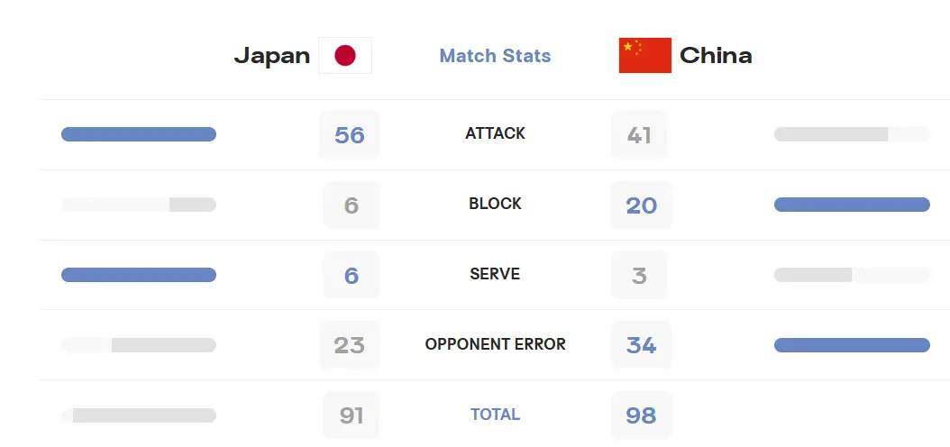950x447 pixels.
Task: Click Japan's attack progress bar
Action: click(139, 134)
